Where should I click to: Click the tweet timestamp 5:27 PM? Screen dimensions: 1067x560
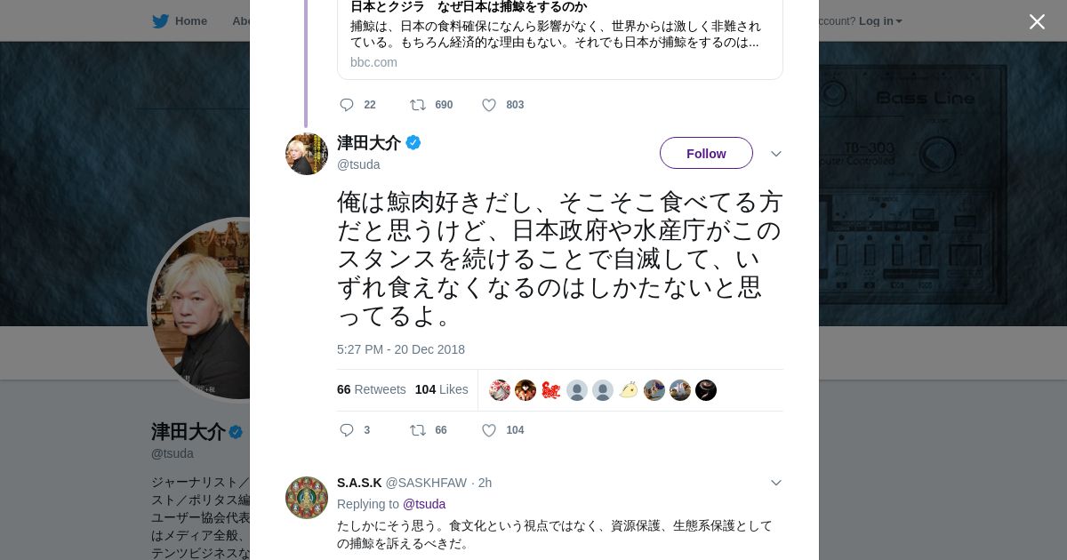[x=400, y=349]
